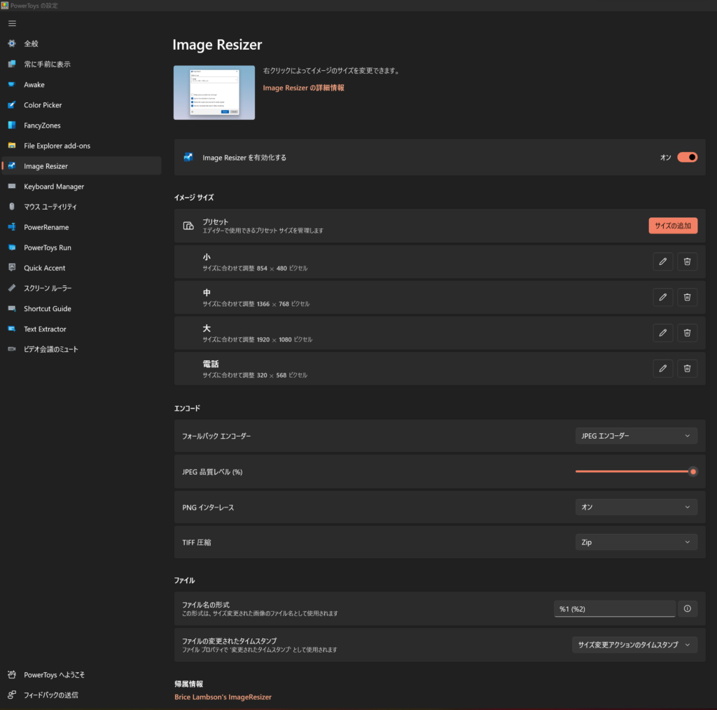Click the File Explorer add-ons icon
This screenshot has width=717, height=710.
(12, 146)
